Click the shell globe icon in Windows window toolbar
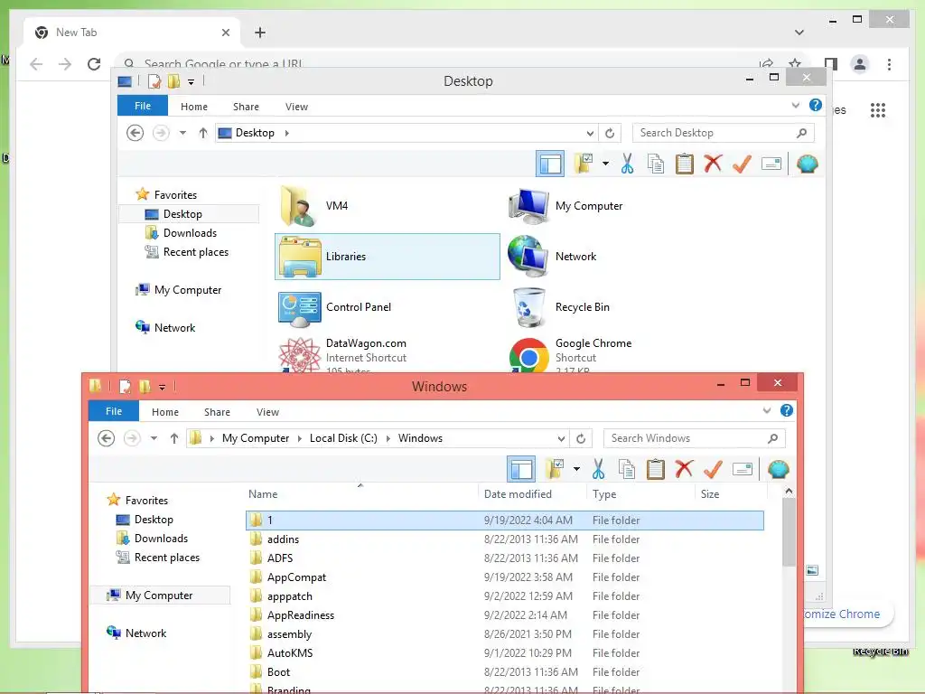Screen dimensions: 925x694 coord(778,469)
